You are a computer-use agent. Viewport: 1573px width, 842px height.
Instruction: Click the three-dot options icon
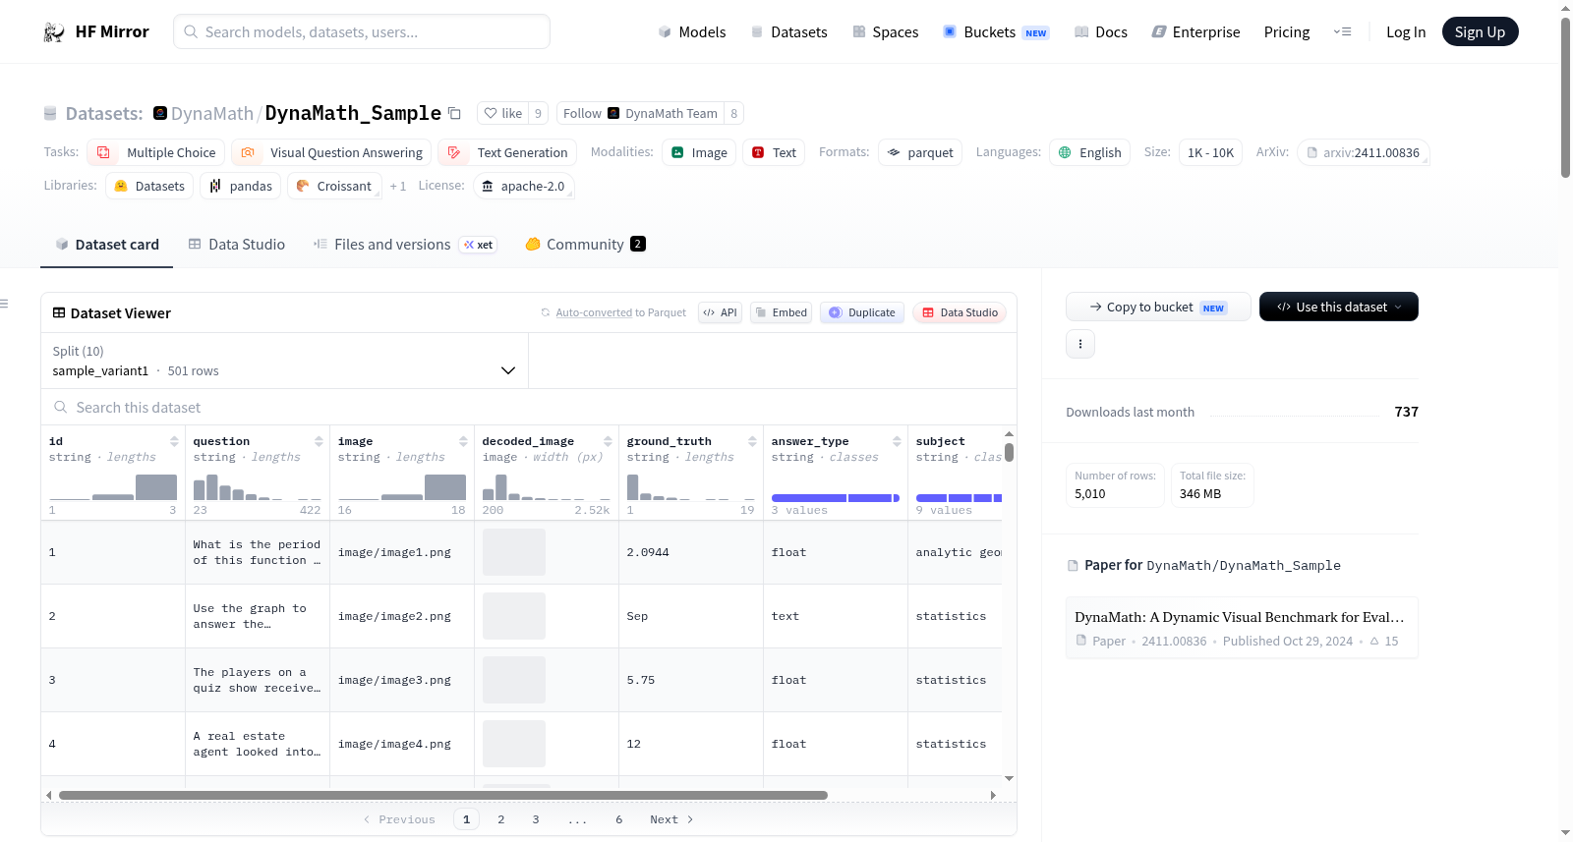[1080, 344]
